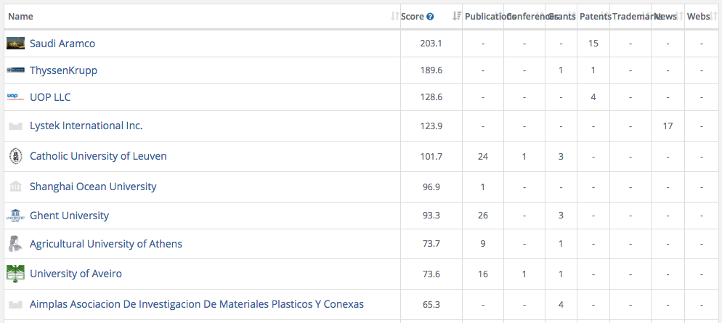
Task: Click Saudi Aramco patents value 15
Action: (x=593, y=44)
